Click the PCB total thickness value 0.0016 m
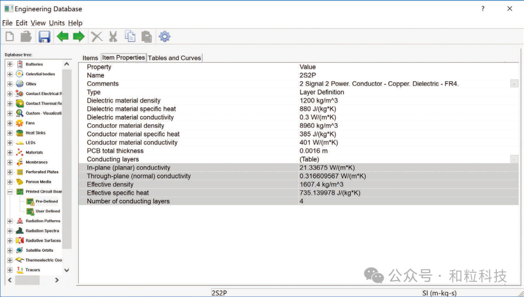Viewport: 524px width, 297px height. point(313,151)
